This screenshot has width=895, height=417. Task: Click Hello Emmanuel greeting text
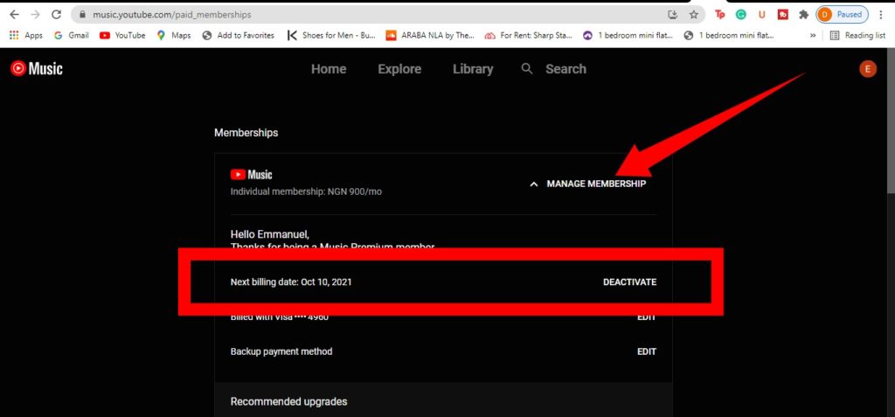click(x=270, y=234)
